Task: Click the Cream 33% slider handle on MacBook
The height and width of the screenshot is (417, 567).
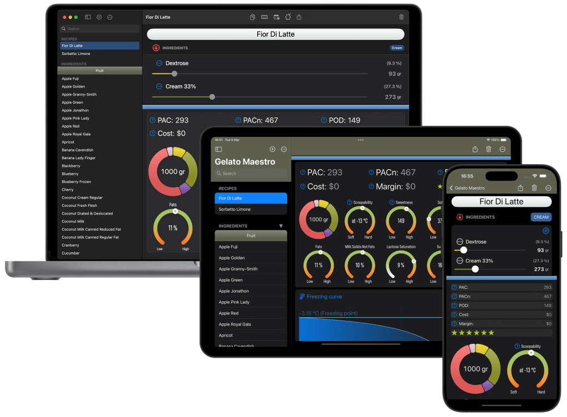Action: point(212,97)
